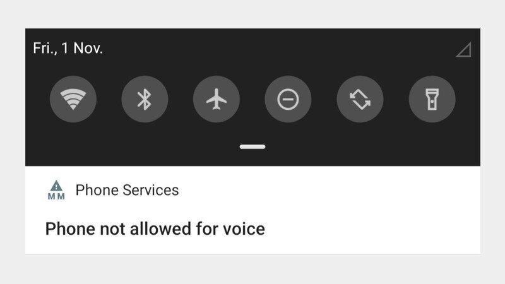Enable Airplane mode tile

(x=217, y=99)
